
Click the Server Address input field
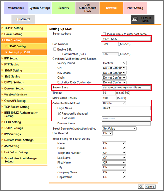(126, 39)
